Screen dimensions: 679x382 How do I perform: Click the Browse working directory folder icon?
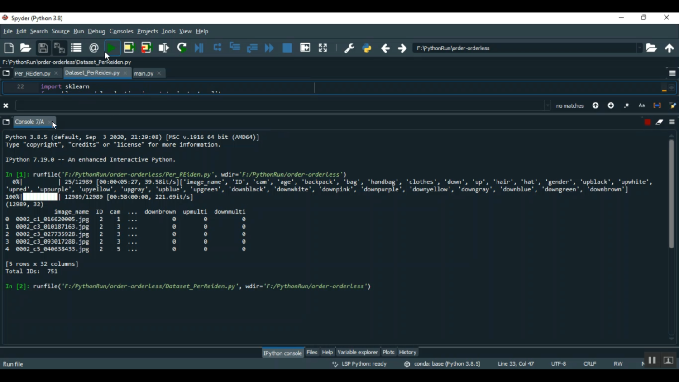pos(651,48)
